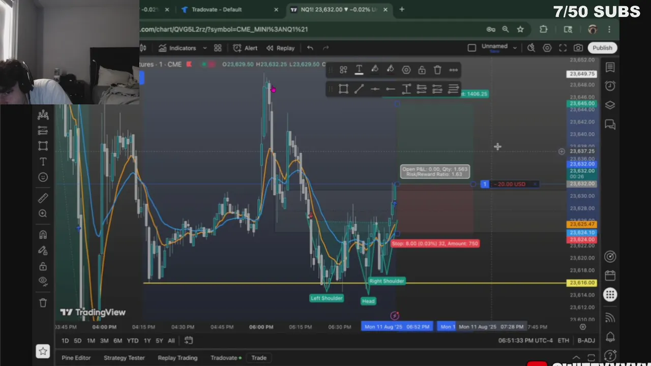Set the YTD time range
This screenshot has height=366, width=651.
(x=132, y=341)
